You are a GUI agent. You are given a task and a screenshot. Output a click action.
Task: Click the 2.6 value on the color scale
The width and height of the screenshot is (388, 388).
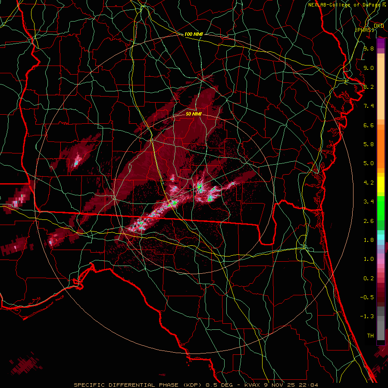[x=369, y=221]
